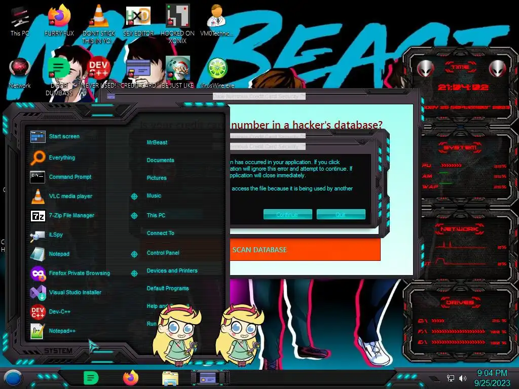The image size is (519, 389).
Task: Open the MrBeast user folder link
Action: 157,142
